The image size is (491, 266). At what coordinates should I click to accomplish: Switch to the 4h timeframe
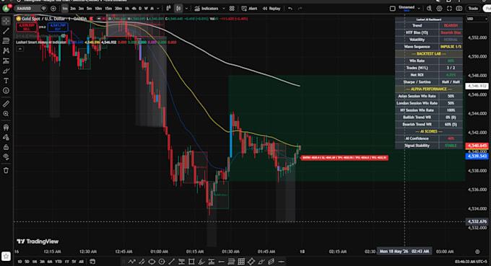[x=134, y=9]
